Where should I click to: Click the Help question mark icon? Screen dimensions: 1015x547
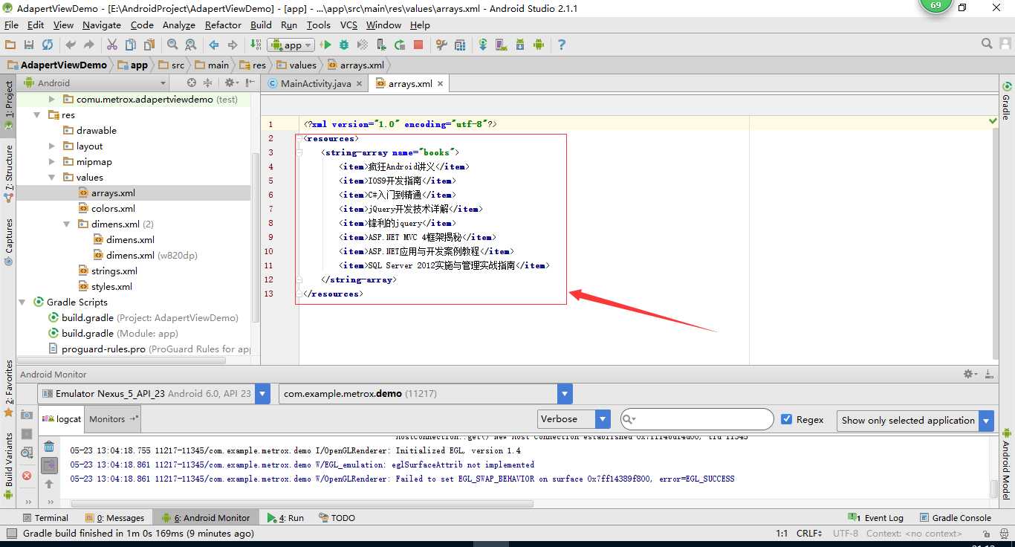click(x=562, y=45)
